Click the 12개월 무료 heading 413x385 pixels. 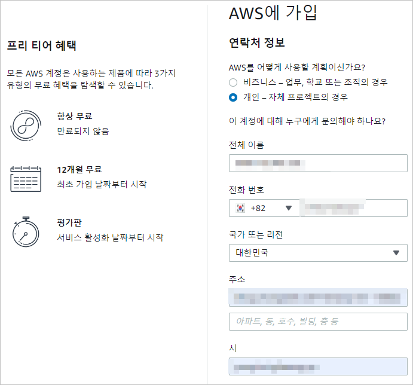pyautogui.click(x=79, y=169)
